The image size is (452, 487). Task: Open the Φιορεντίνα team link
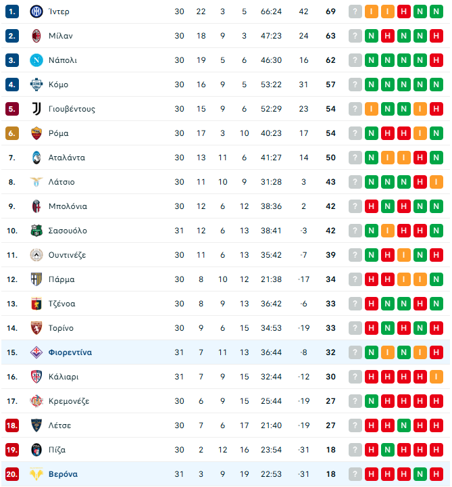[70, 352]
